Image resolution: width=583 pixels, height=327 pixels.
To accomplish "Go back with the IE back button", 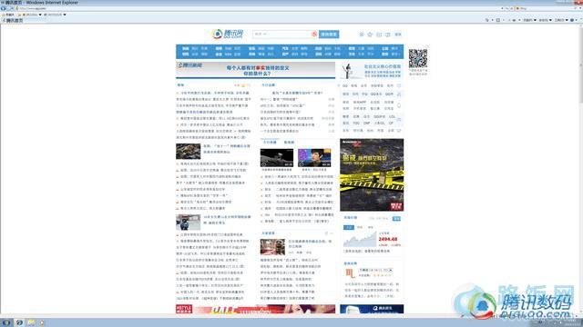I will (4, 8).
